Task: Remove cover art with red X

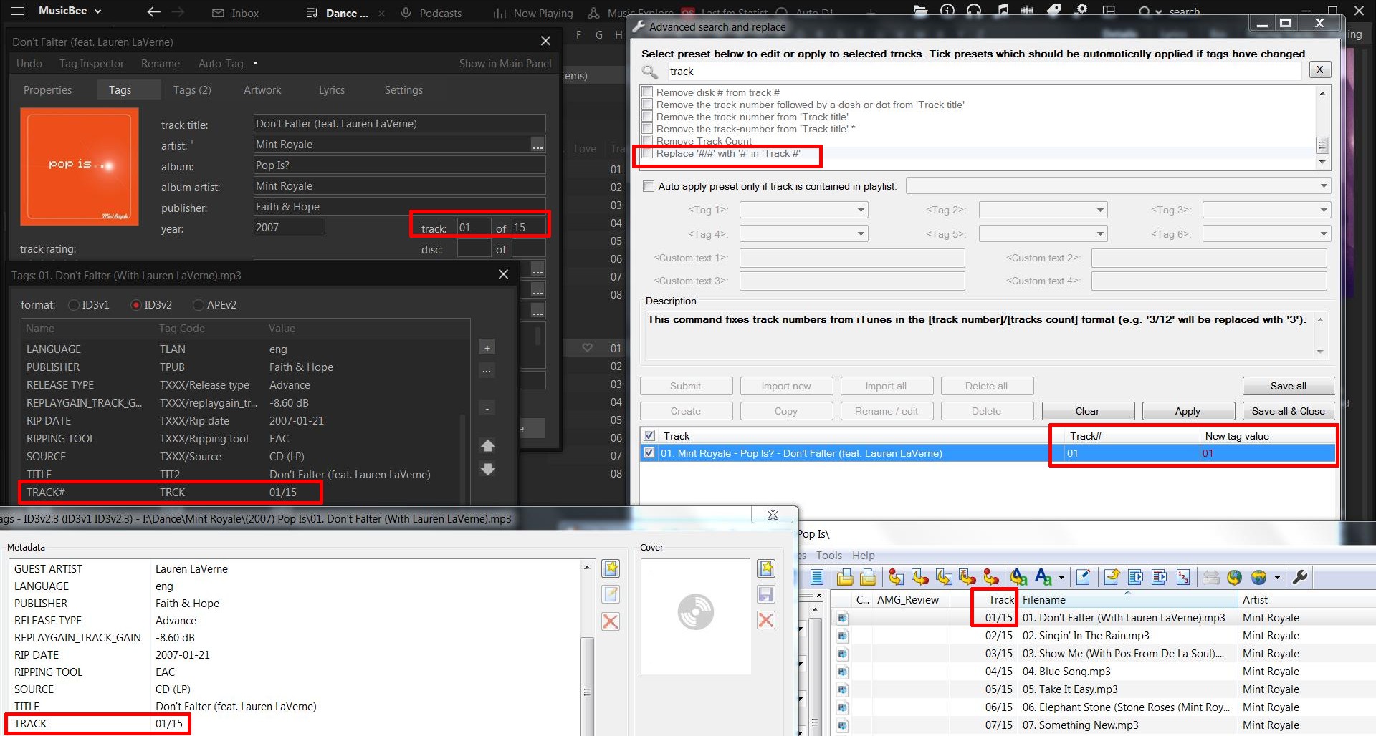Action: point(766,620)
